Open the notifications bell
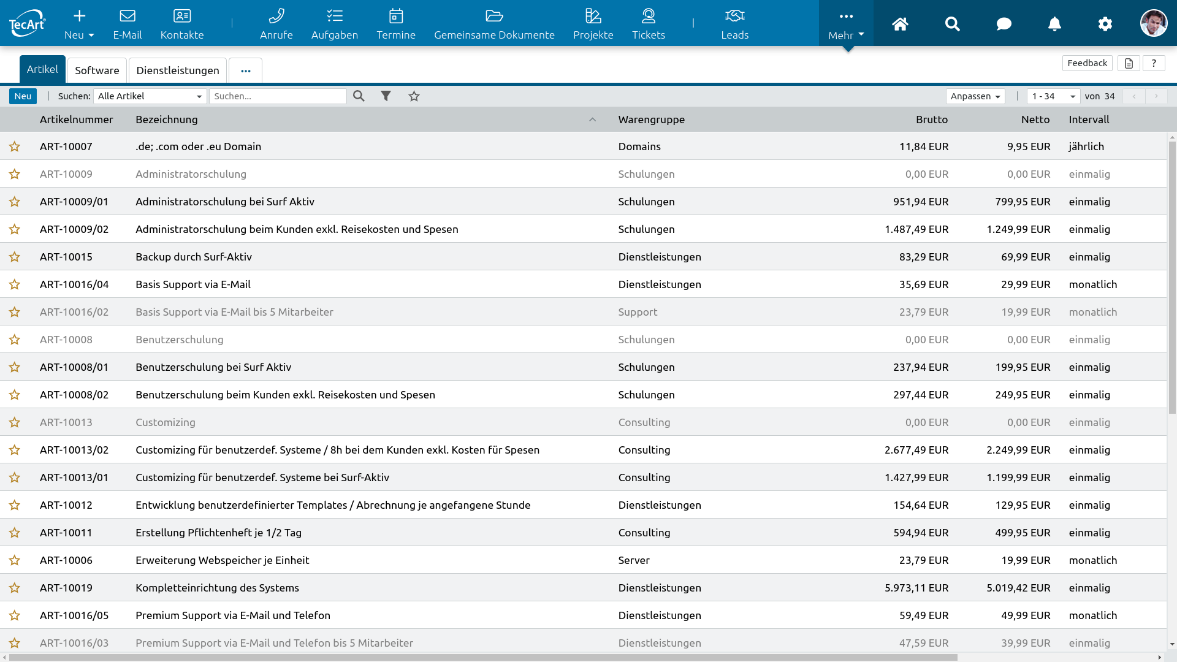 click(1054, 24)
